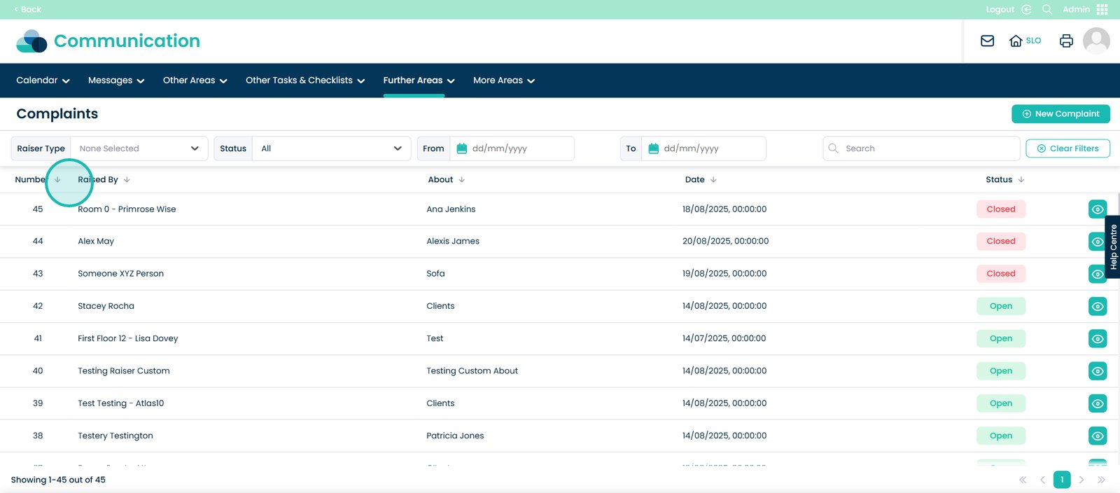Screen dimensions: 1120x493
Task: Click the search magnifier in top bar
Action: click(1047, 9)
